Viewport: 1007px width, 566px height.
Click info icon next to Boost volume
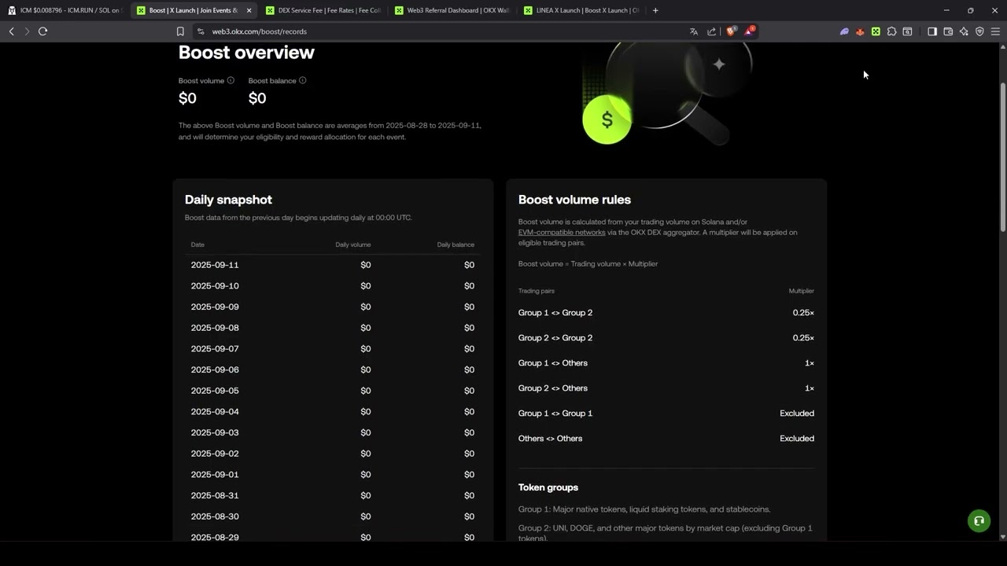[x=231, y=80]
